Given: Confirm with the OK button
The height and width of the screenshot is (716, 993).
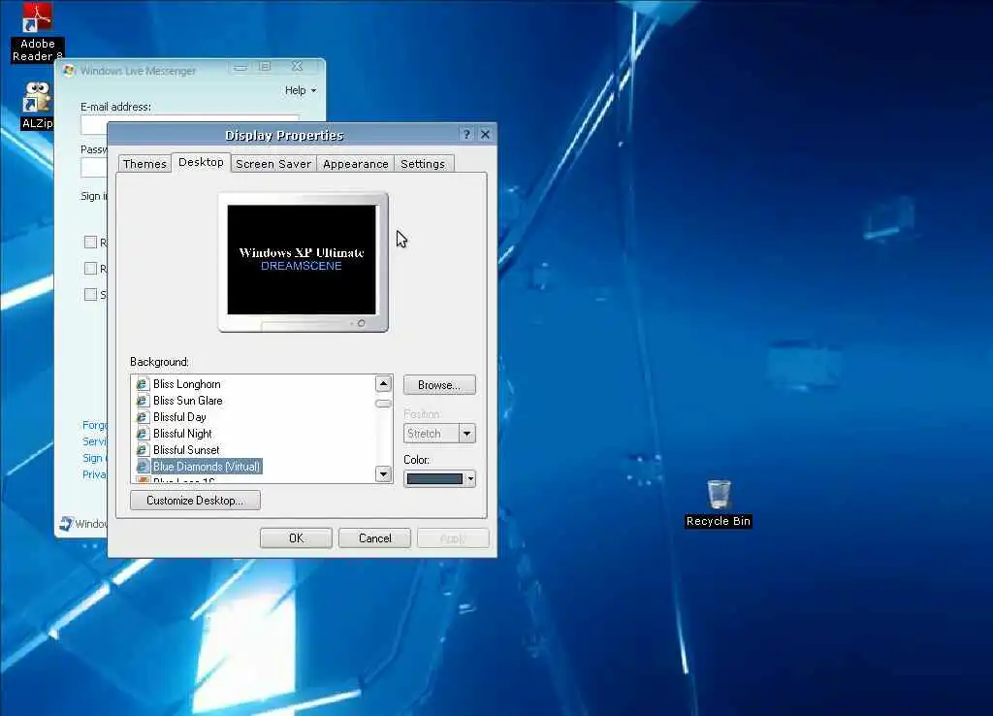Looking at the screenshot, I should point(296,537).
